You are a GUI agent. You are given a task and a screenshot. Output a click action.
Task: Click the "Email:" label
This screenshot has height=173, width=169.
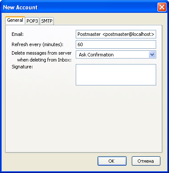pos(18,34)
